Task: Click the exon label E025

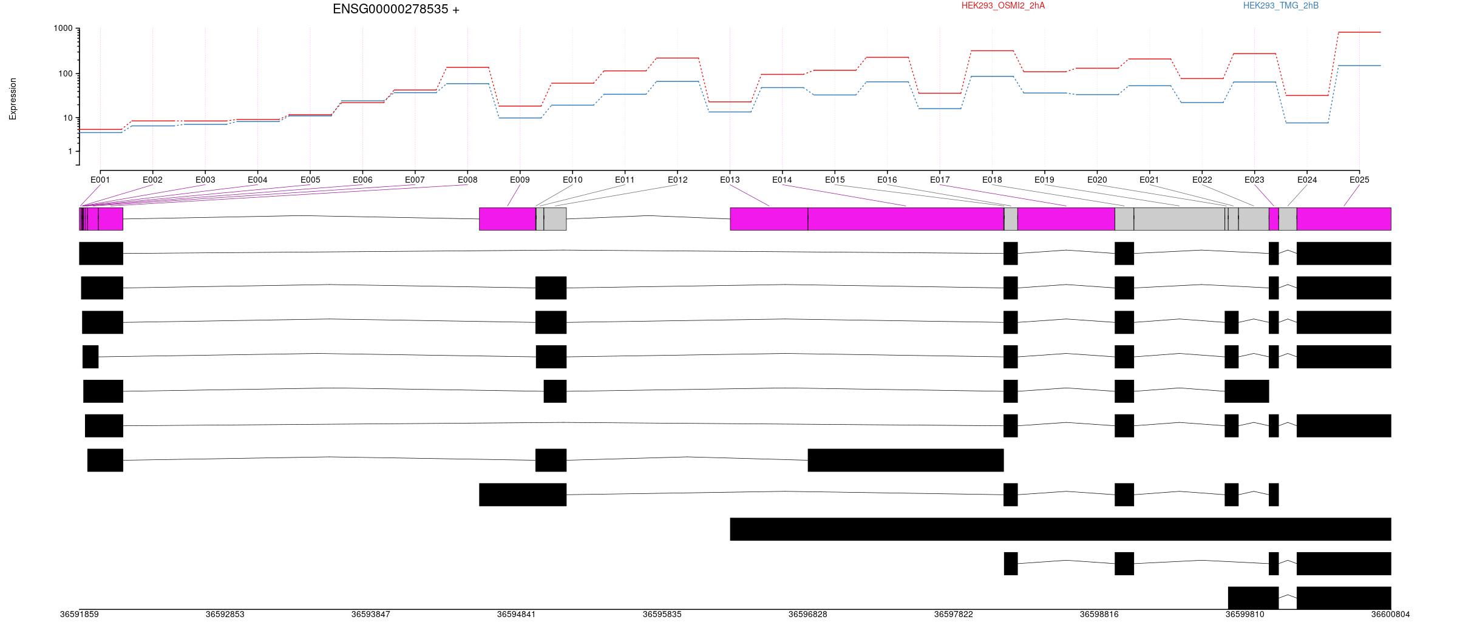Action: coord(1359,180)
